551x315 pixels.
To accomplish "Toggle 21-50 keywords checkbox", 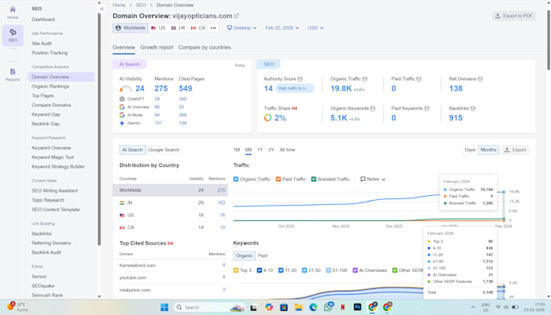I will coord(305,270).
